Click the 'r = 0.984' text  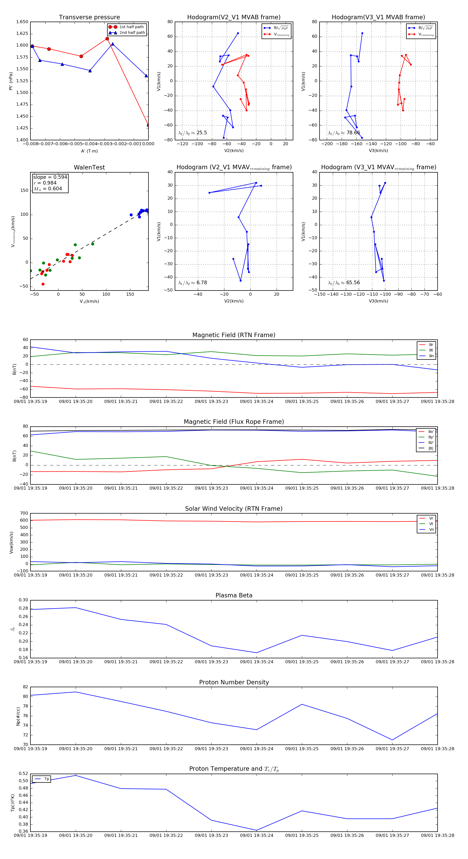[x=45, y=183]
